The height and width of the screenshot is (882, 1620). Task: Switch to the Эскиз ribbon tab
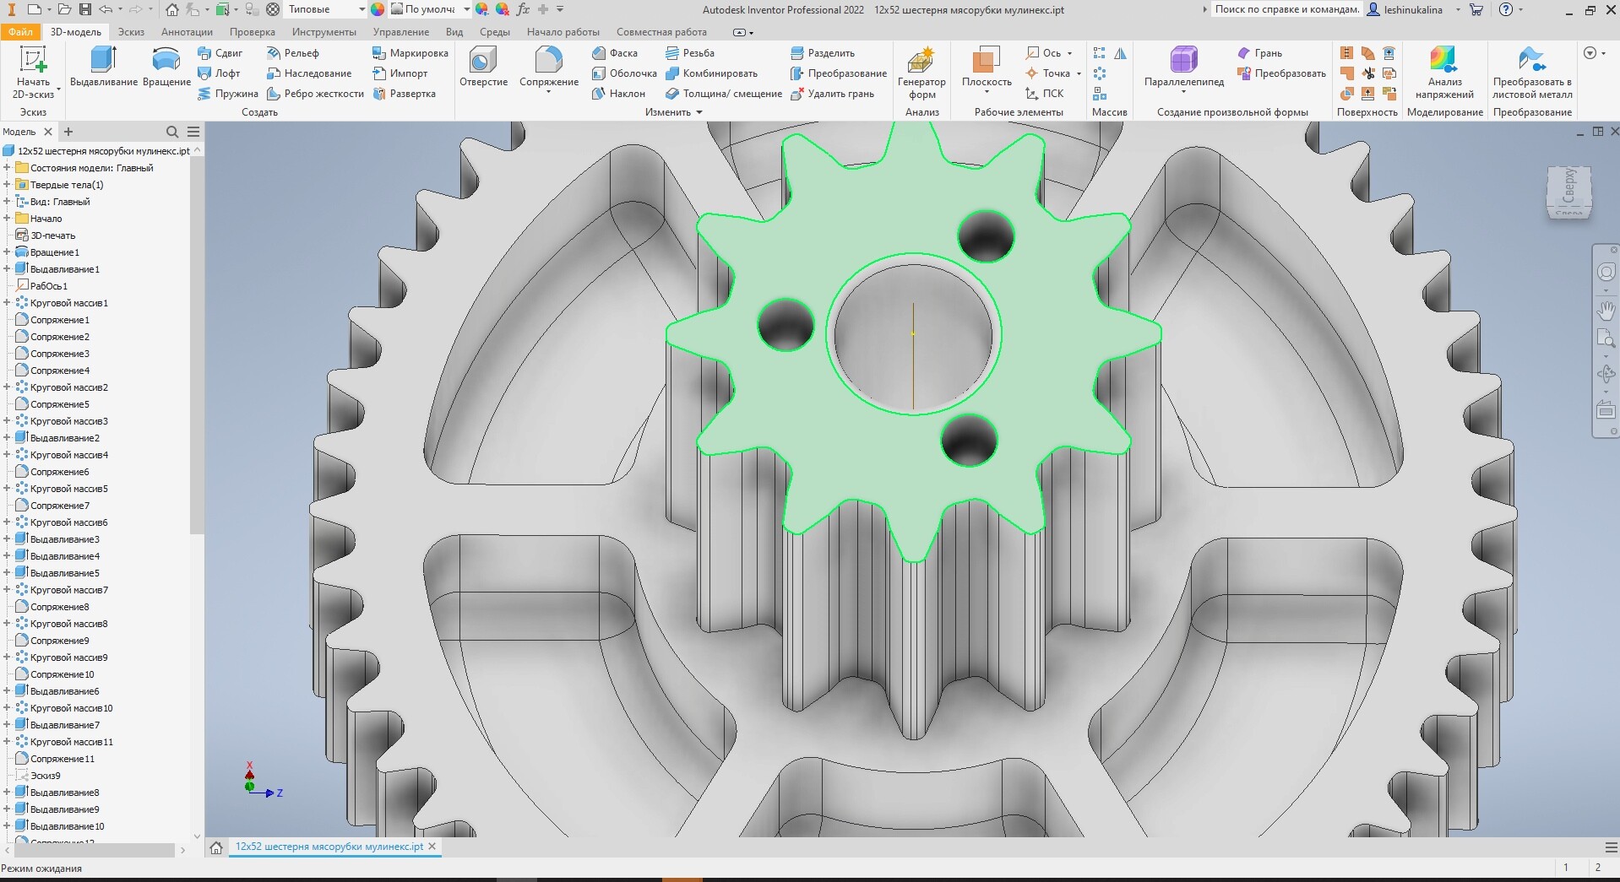point(131,32)
